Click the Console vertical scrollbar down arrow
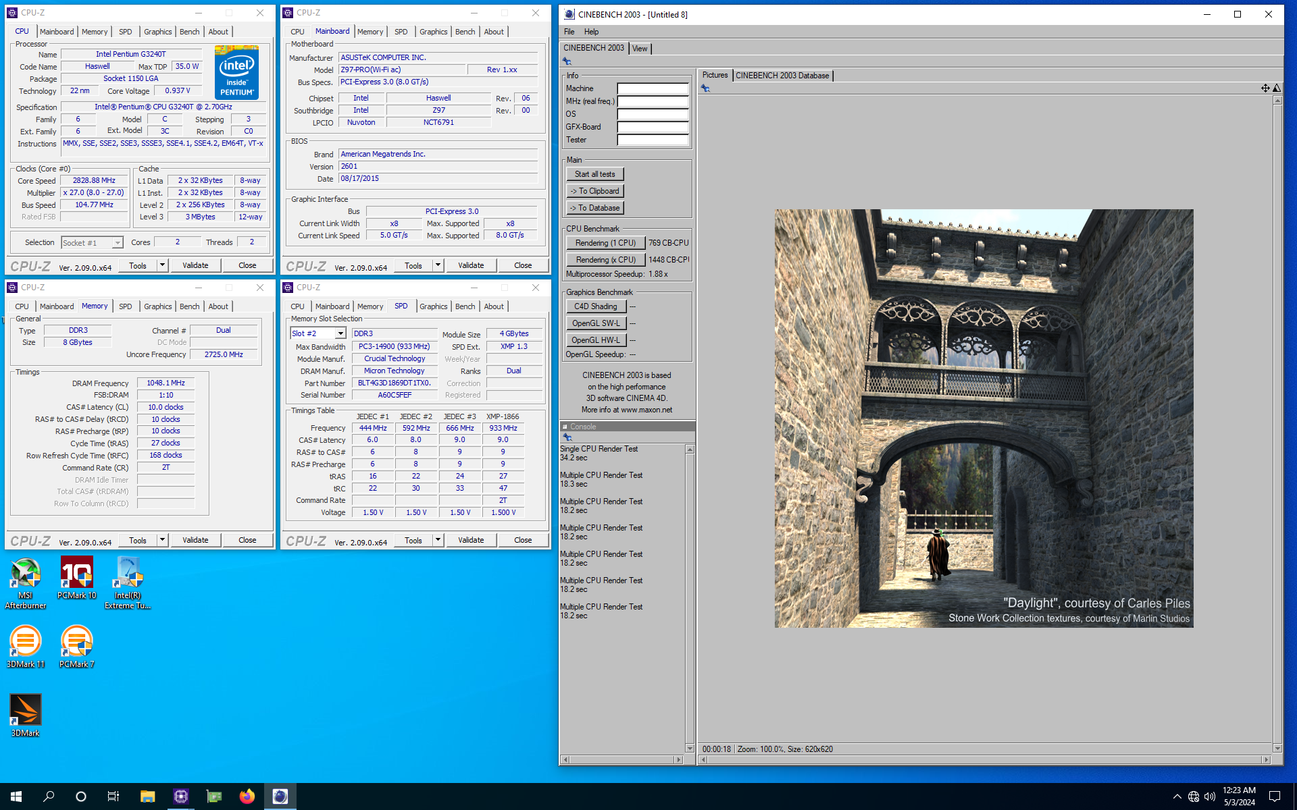This screenshot has height=810, width=1297. click(x=690, y=748)
